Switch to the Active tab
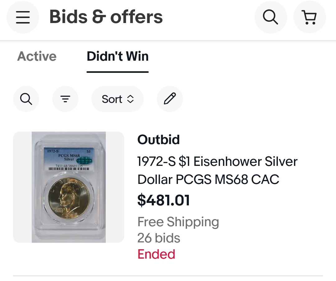This screenshot has width=336, height=281. 37,56
